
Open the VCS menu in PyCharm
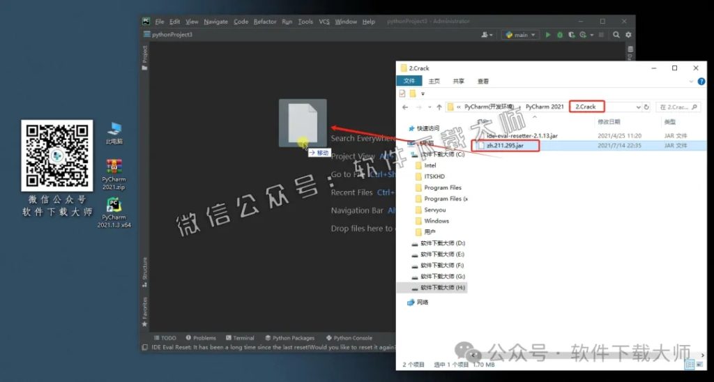324,22
